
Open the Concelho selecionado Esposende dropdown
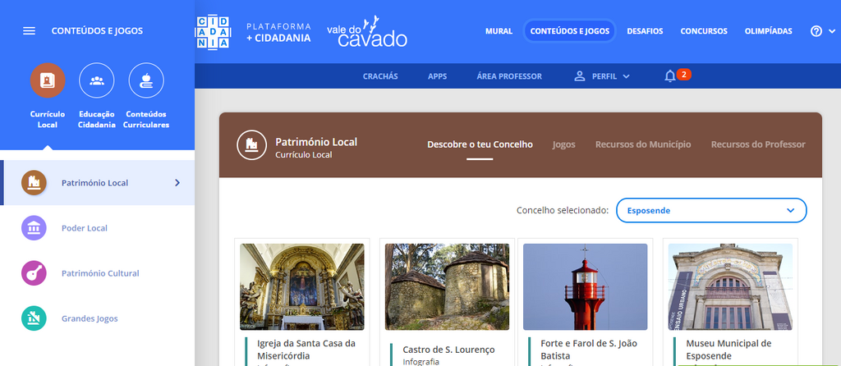pyautogui.click(x=711, y=210)
